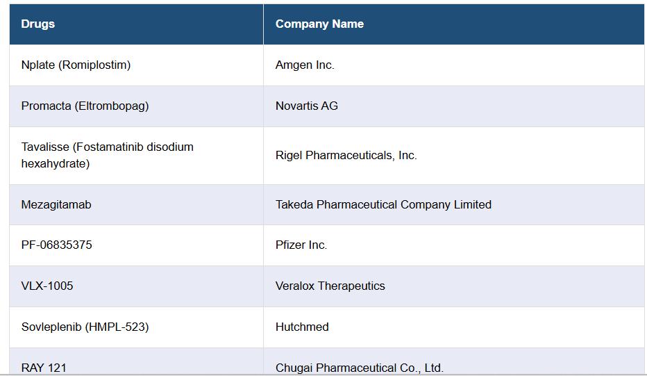Click Chugai Pharmaceutical Co., Ltd. cell
The image size is (647, 376).
click(359, 368)
